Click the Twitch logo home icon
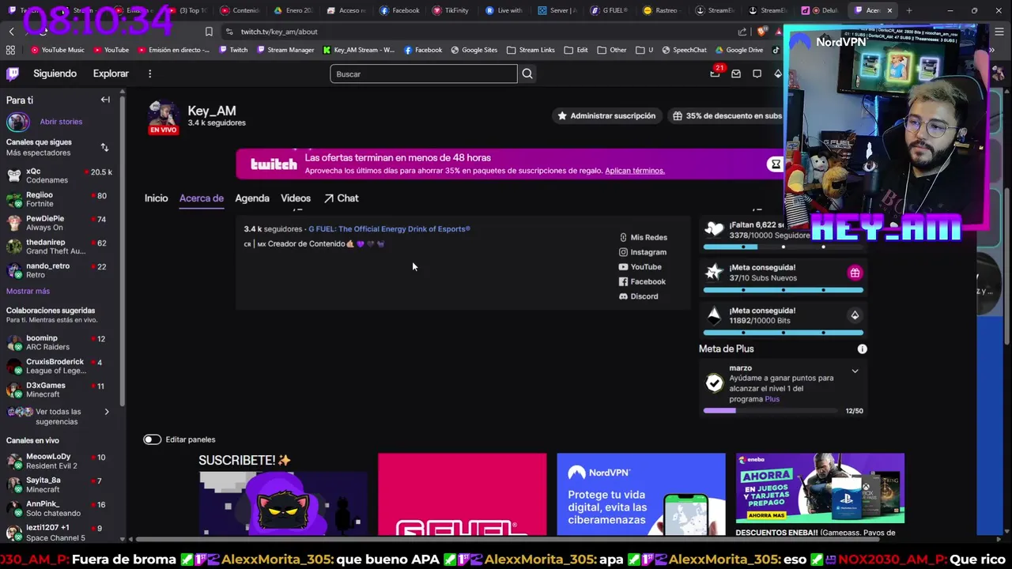1012x569 pixels. point(13,73)
